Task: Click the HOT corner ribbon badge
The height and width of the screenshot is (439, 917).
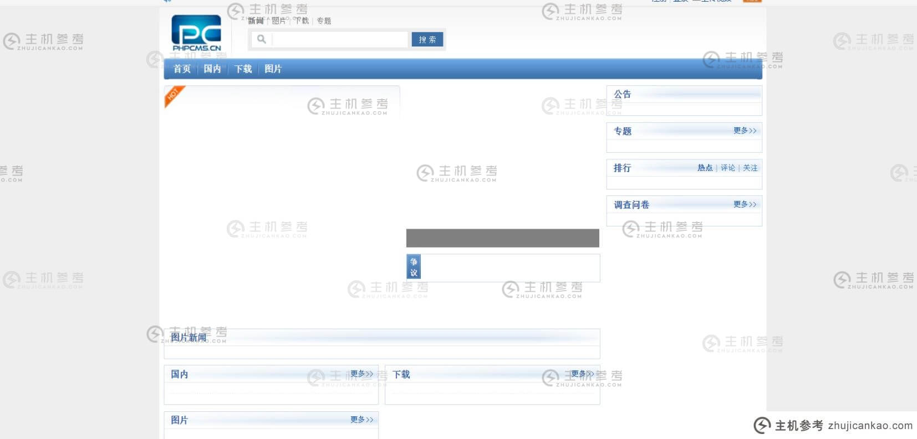Action: (174, 96)
